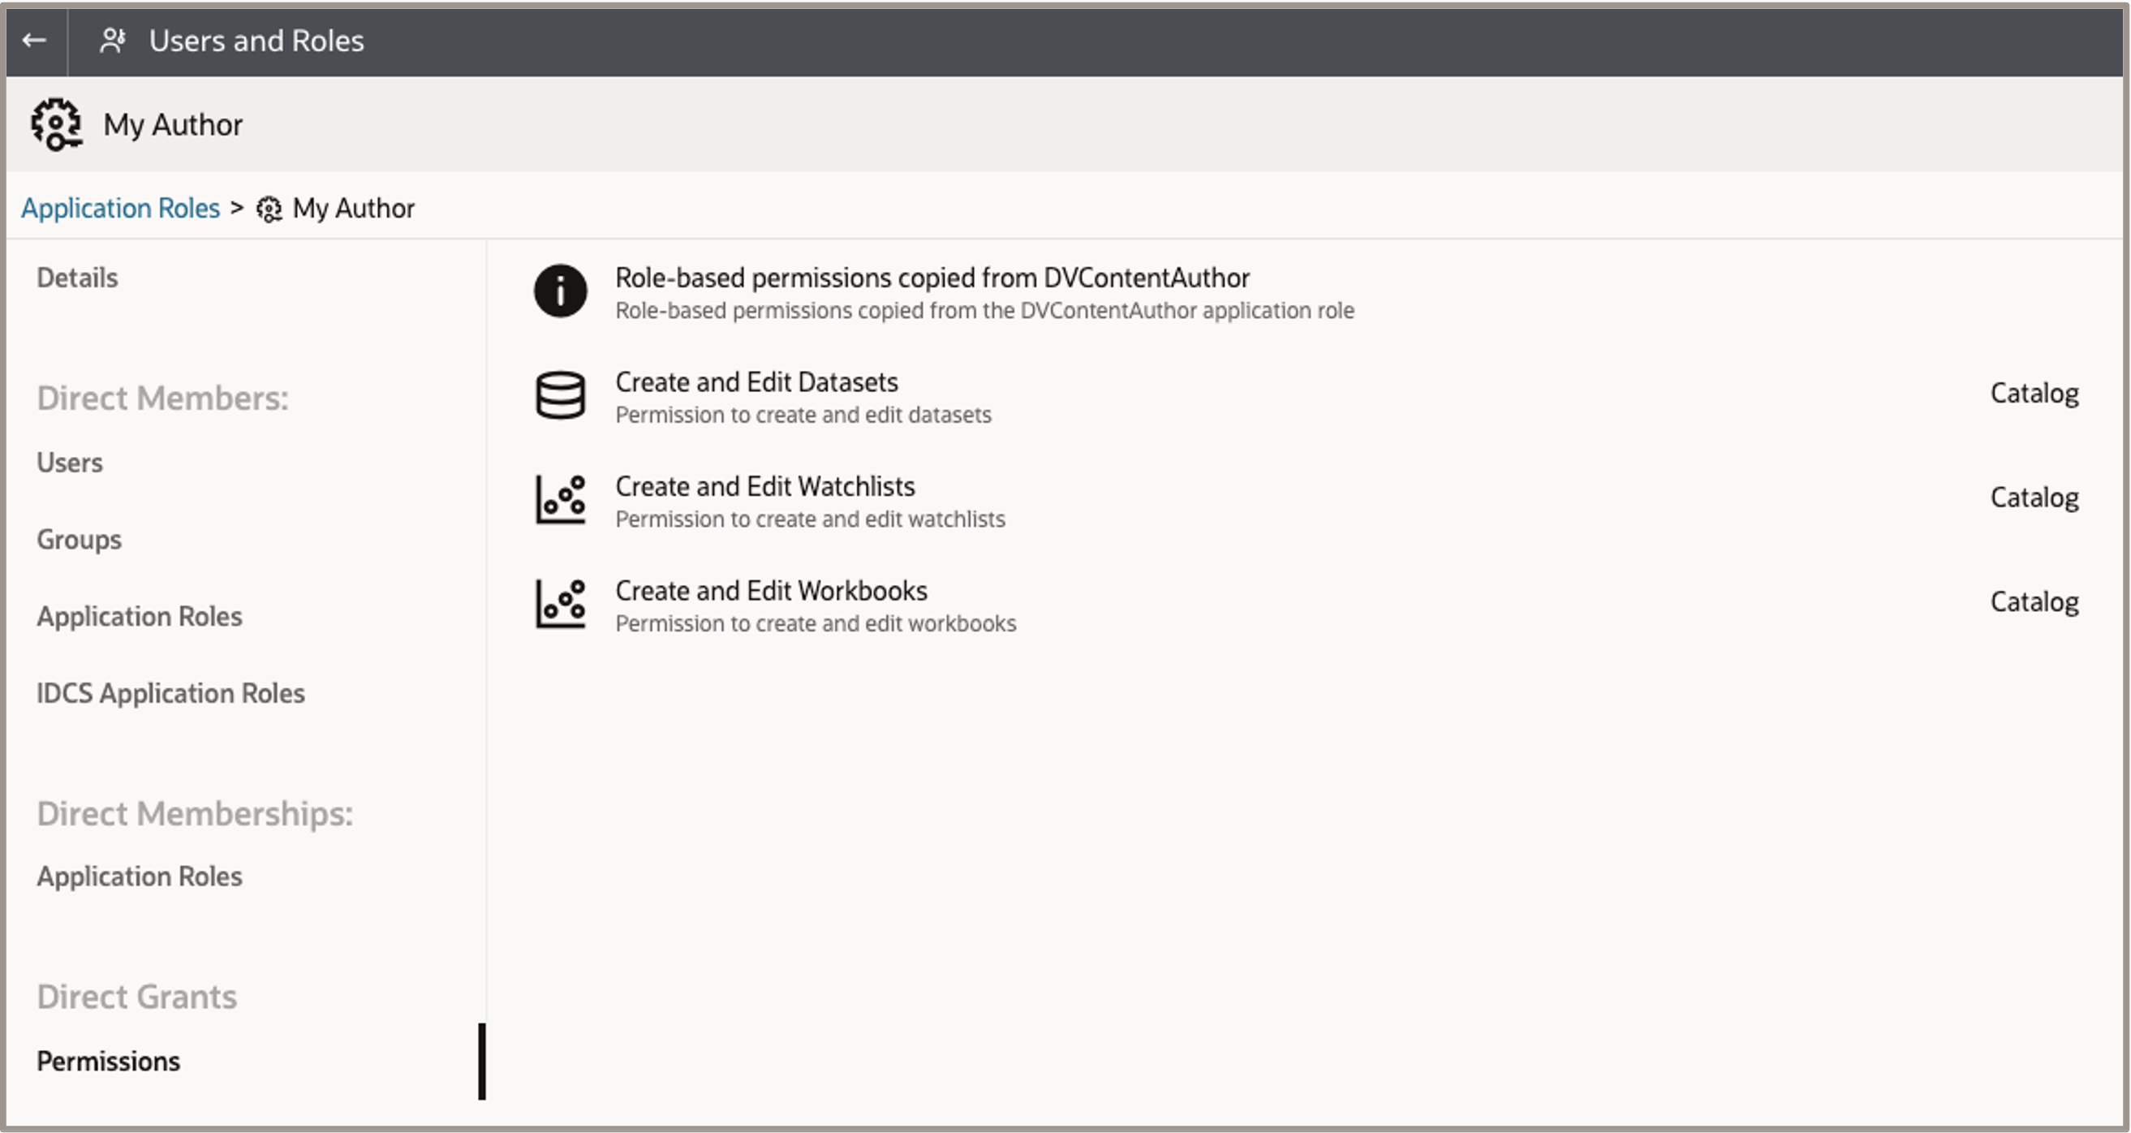This screenshot has width=2131, height=1133.
Task: Click the Datasets database icon
Action: [x=560, y=394]
